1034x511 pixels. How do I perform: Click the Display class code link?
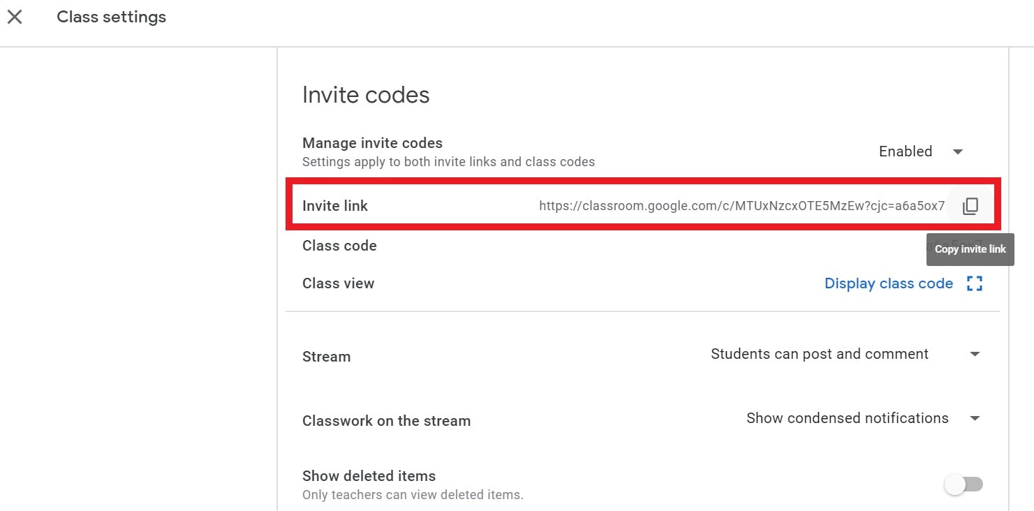[x=888, y=283]
